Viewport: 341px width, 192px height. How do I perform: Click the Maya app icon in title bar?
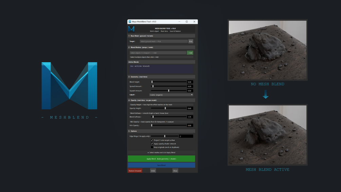click(130, 21)
